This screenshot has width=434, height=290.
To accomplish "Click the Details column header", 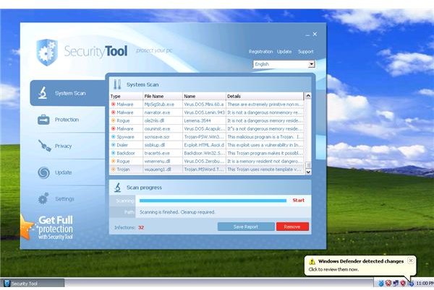I will pyautogui.click(x=265, y=96).
